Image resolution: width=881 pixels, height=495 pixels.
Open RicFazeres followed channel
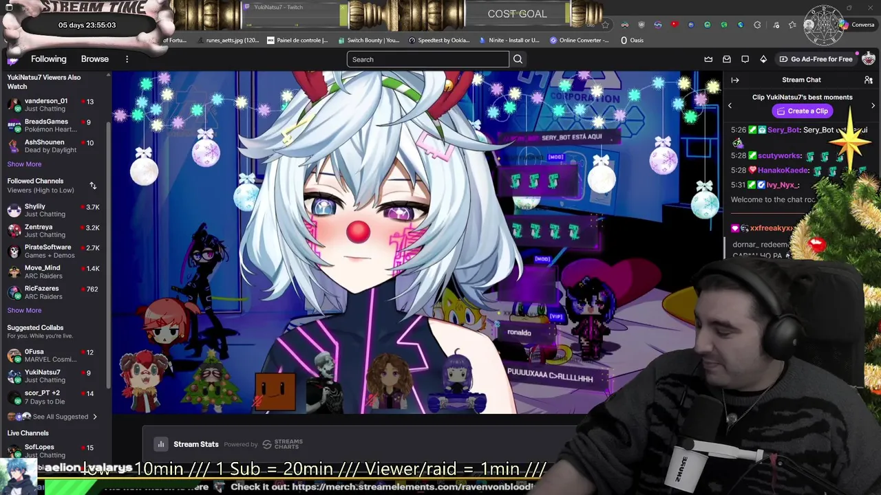click(x=54, y=292)
